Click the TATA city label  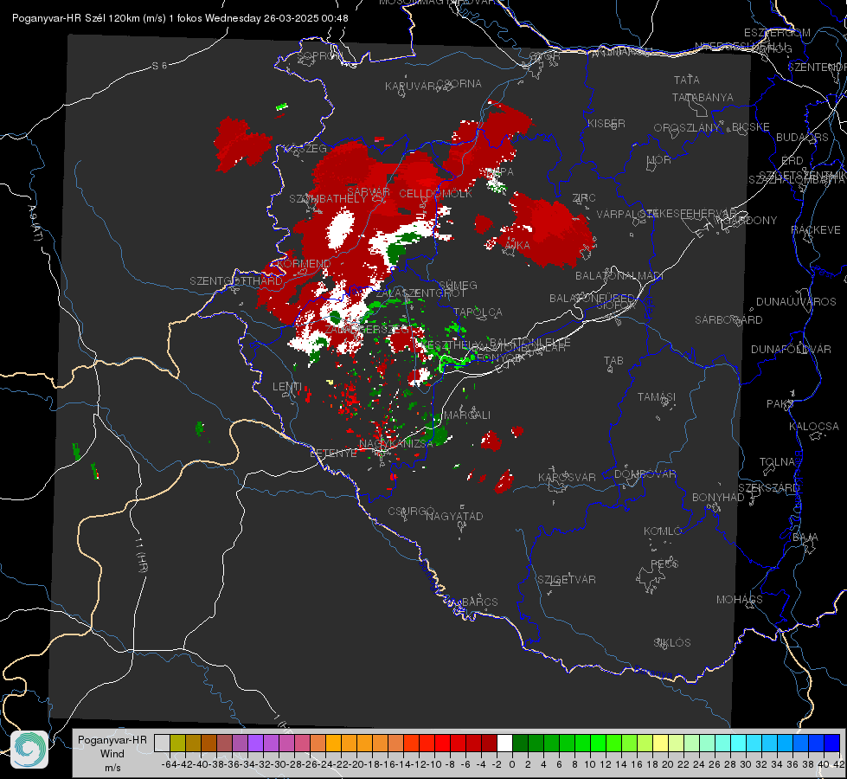(687, 80)
